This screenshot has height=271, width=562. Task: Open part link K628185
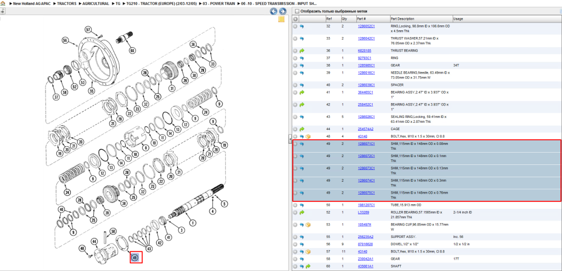click(x=365, y=51)
